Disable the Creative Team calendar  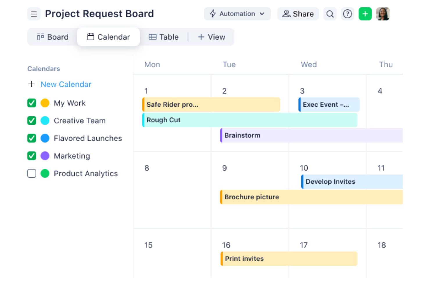point(31,121)
